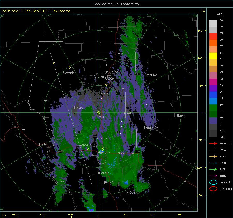Click the magenta 18TS arrow legend entry

[x=213, y=176]
